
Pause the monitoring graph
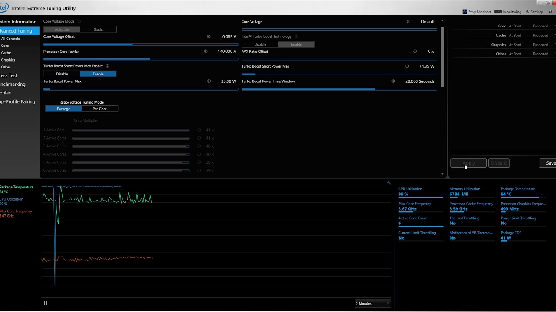(x=45, y=303)
